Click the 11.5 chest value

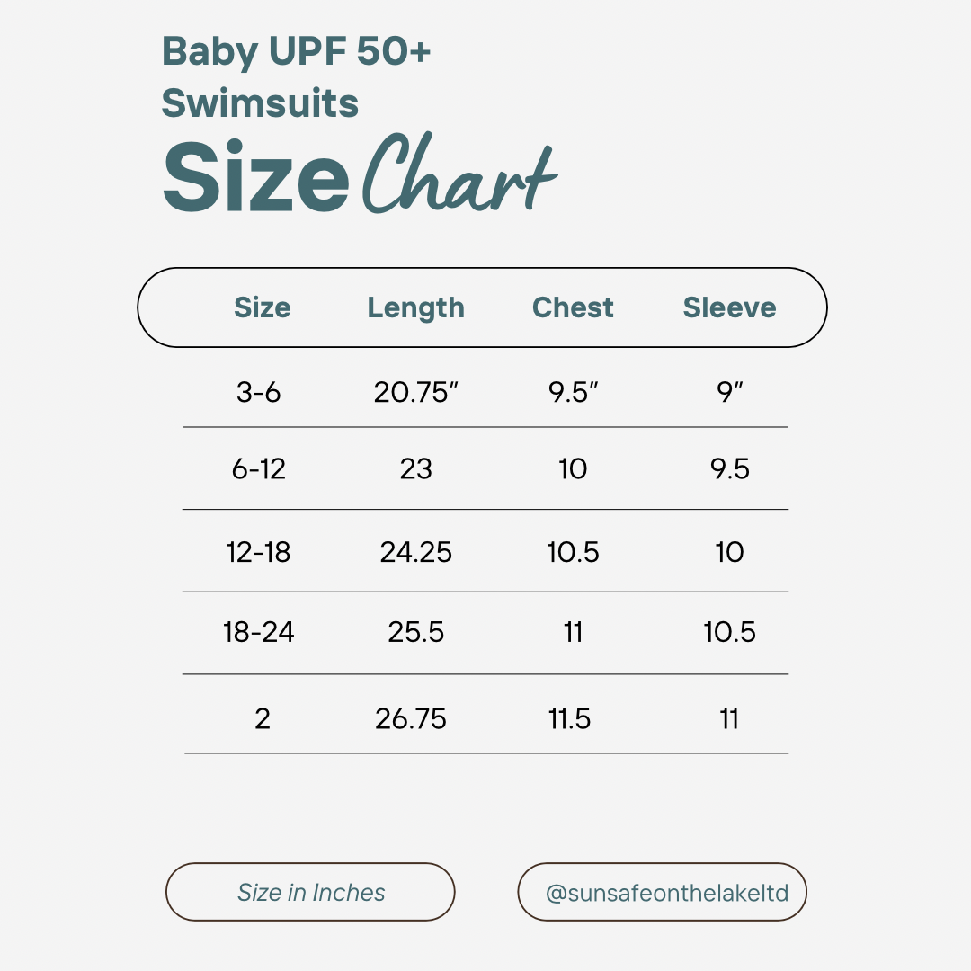569,718
